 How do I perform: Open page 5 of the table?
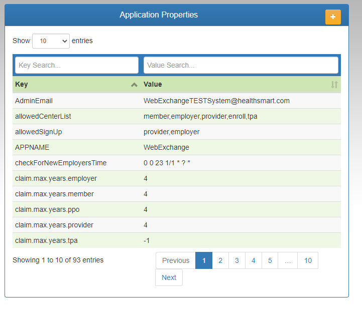coord(270,260)
